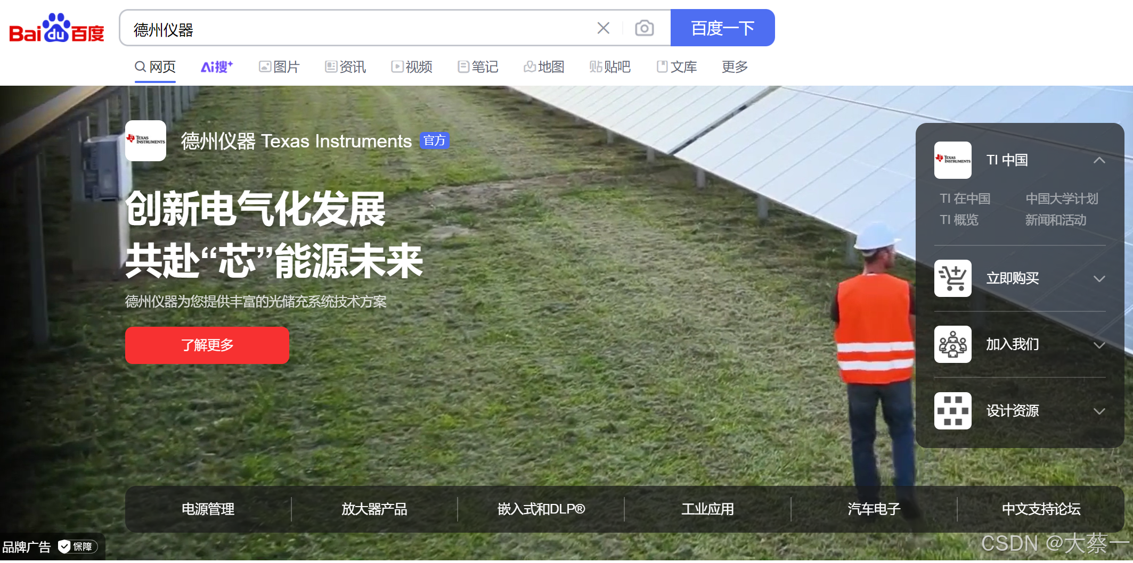Click the 百度一下 search button
This screenshot has height=563, width=1133.
click(722, 28)
